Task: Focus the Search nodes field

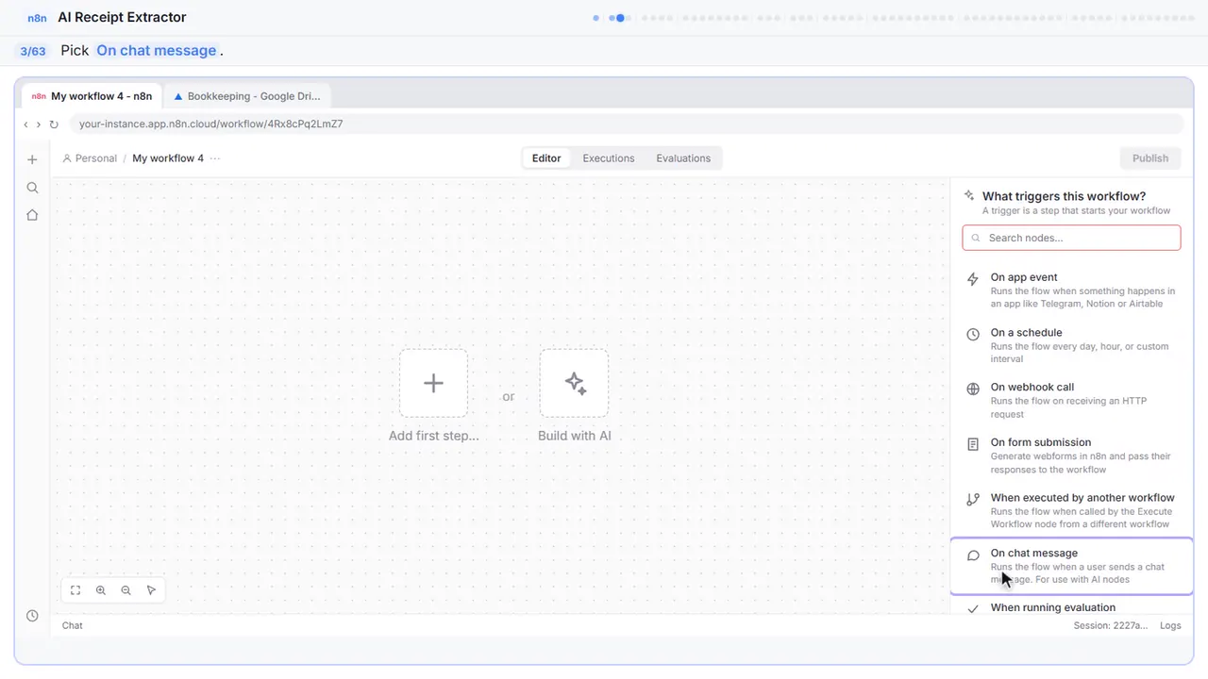Action: pyautogui.click(x=1071, y=238)
